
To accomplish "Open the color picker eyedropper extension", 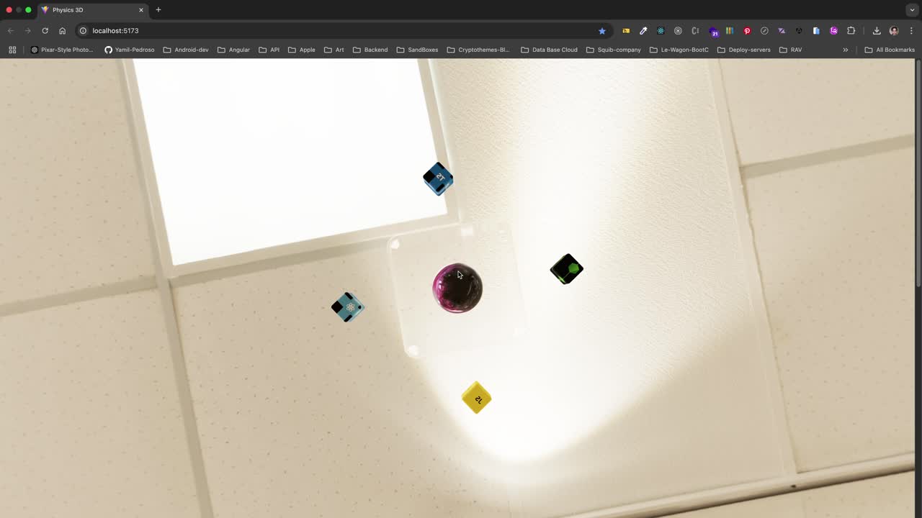I will coord(643,31).
